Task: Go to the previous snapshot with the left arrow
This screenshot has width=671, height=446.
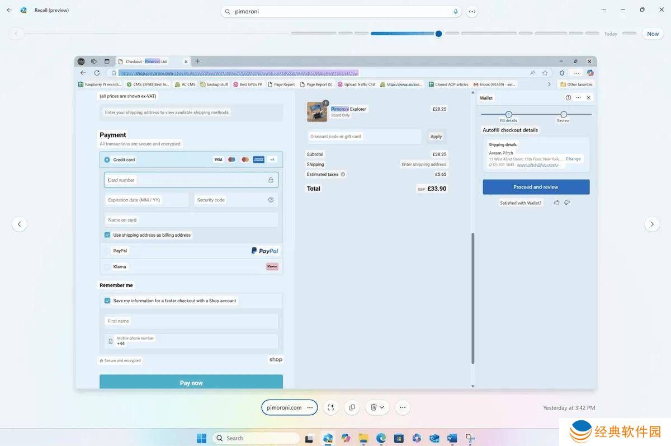Action: pos(19,224)
